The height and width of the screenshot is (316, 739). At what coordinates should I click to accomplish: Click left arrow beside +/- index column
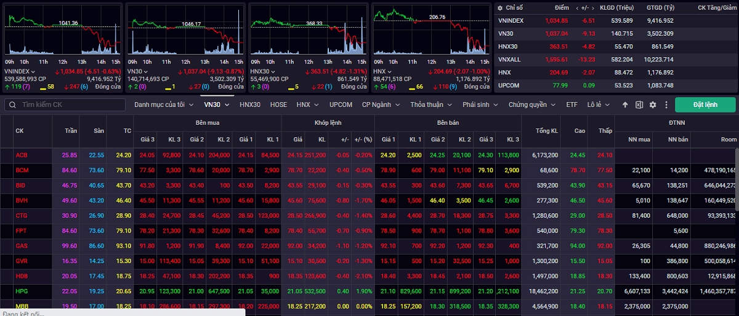click(x=578, y=8)
